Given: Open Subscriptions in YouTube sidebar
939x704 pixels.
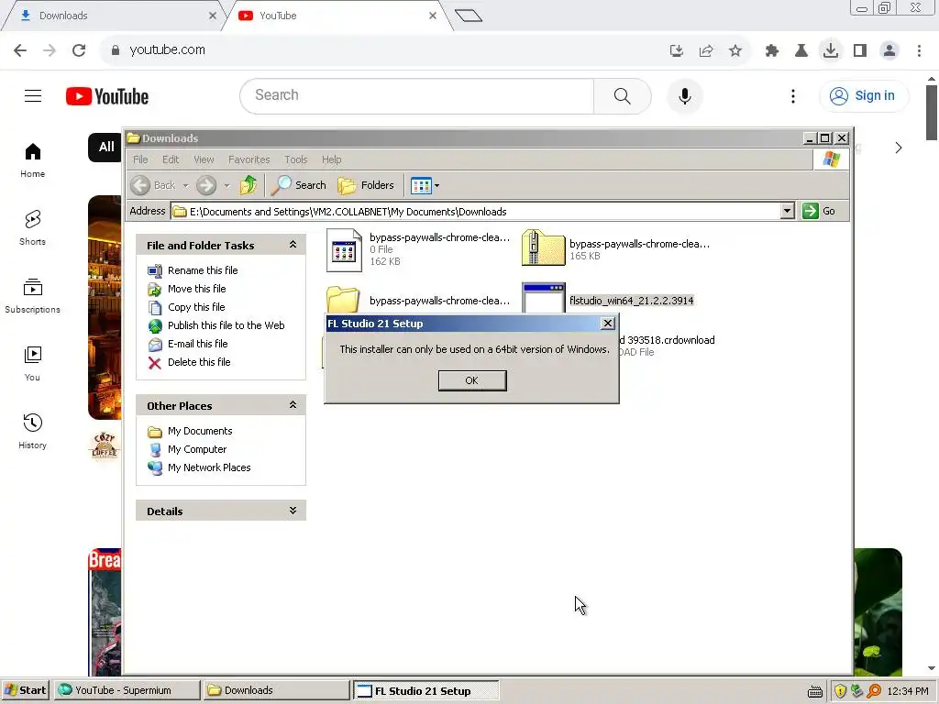Looking at the screenshot, I should point(32,296).
